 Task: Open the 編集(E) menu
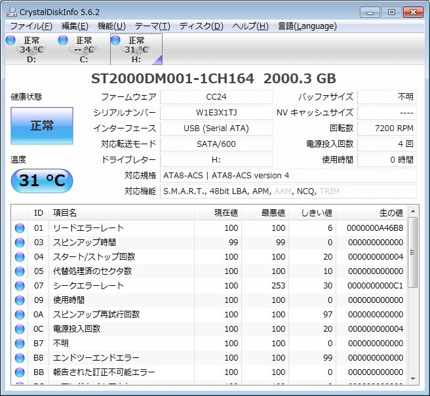click(75, 26)
